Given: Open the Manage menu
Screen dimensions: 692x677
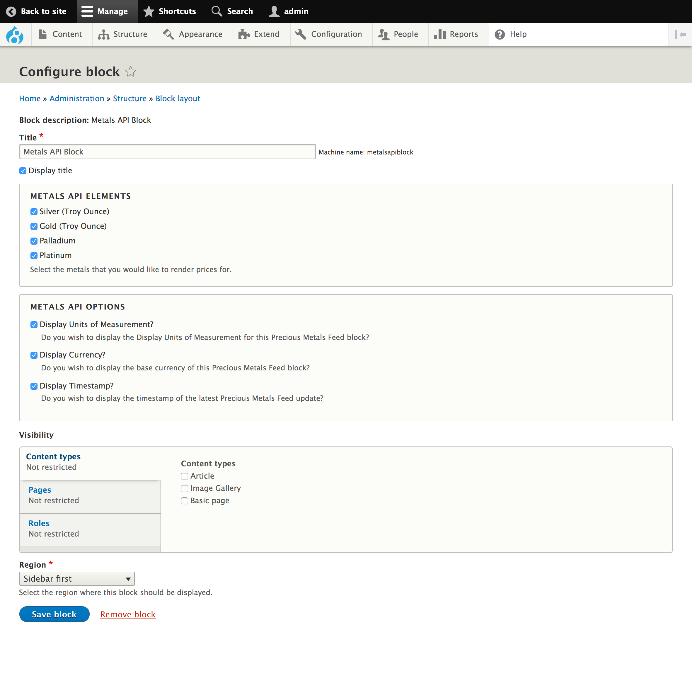Looking at the screenshot, I should (106, 11).
